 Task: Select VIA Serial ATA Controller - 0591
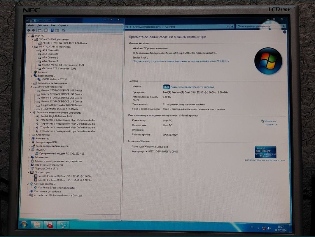(x=59, y=69)
